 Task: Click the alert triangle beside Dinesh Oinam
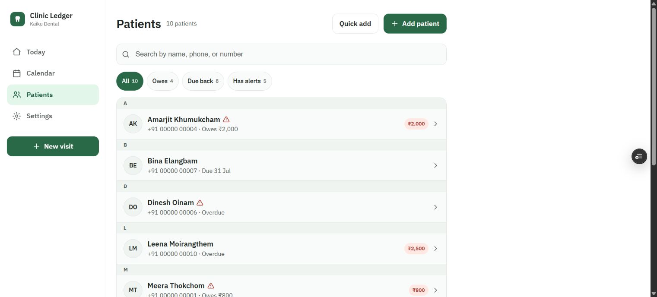(x=200, y=202)
